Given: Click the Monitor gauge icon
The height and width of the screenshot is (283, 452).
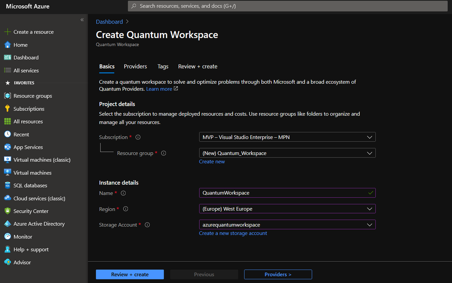Looking at the screenshot, I should 8,236.
